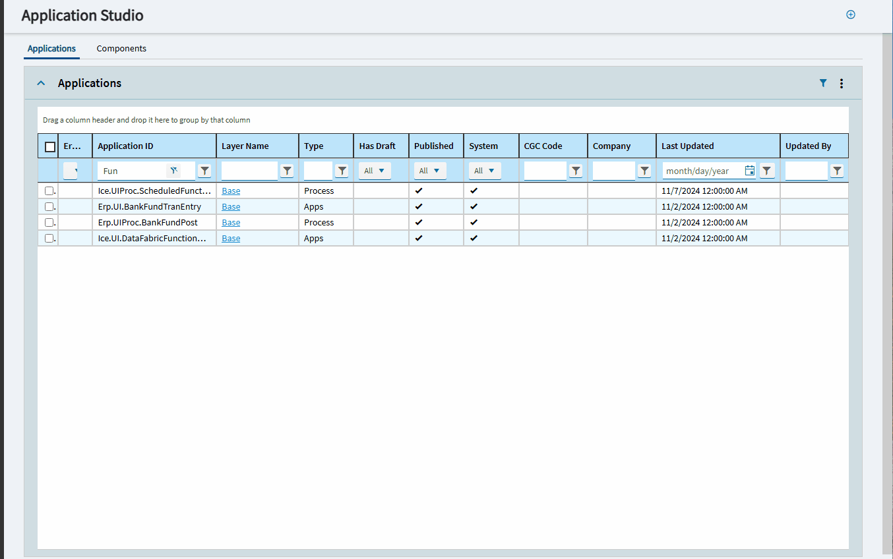This screenshot has width=893, height=559.
Task: Select cell 'Ice.UI.DataFabricFunction...'
Action: pos(154,238)
